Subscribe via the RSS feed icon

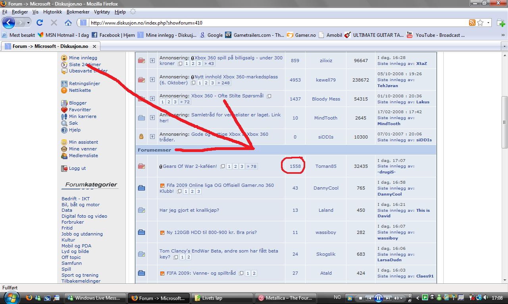pyautogui.click(x=472, y=23)
